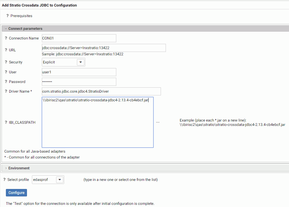Click the Driver Name help question mark
The image size is (289, 207).
(x=6, y=91)
